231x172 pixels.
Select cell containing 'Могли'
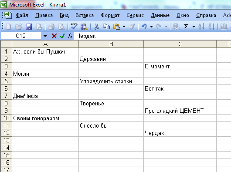coord(45,74)
